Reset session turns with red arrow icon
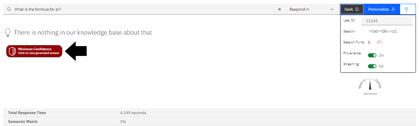Screen dimensions: 419x126 click(379, 42)
